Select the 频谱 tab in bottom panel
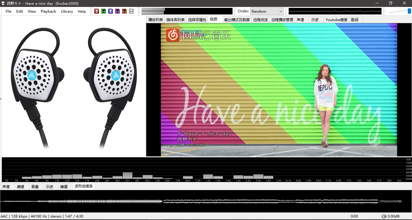The height and width of the screenshot is (220, 412). (21, 187)
